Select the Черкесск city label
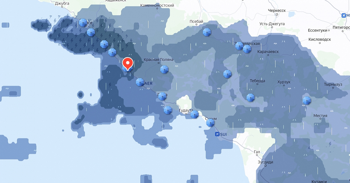This screenshot has width=350, height=183. pos(276,10)
